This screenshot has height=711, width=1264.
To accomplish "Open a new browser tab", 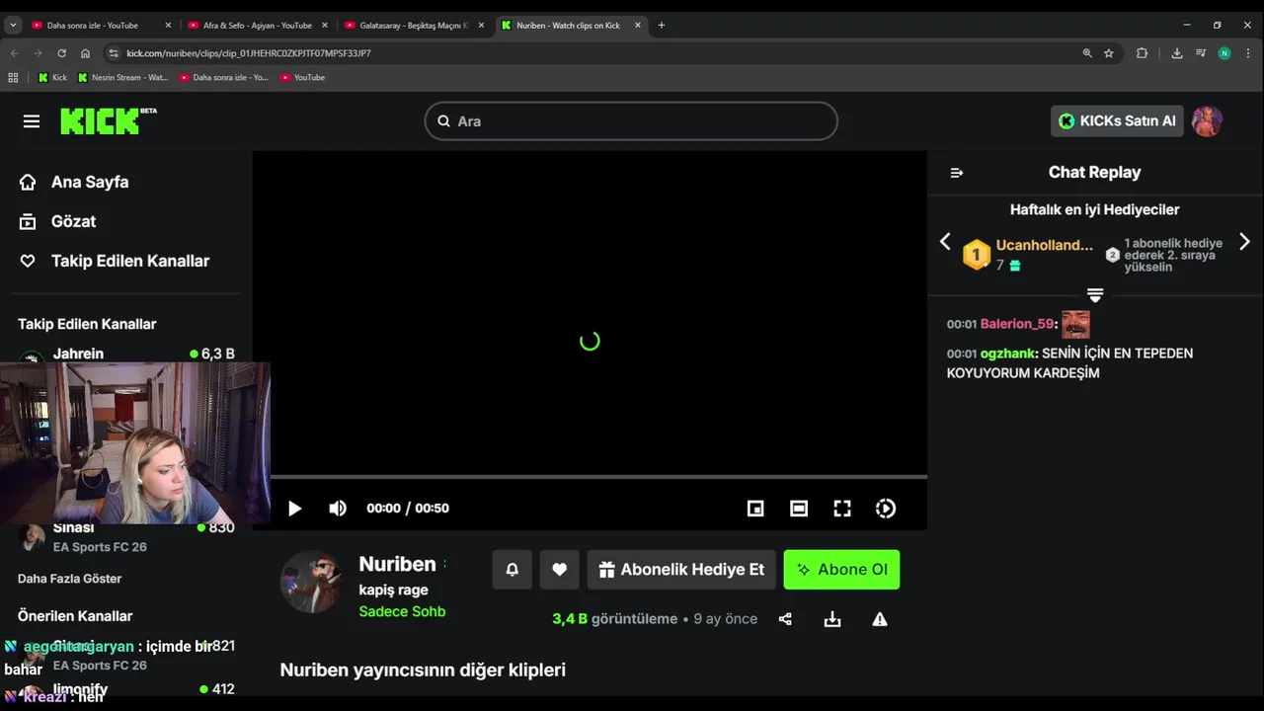I will click(x=662, y=25).
